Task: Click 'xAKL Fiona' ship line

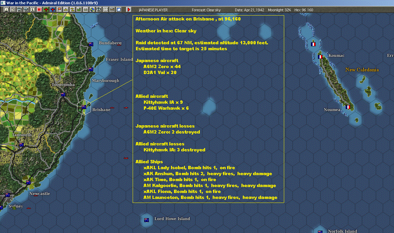Action: [182, 192]
